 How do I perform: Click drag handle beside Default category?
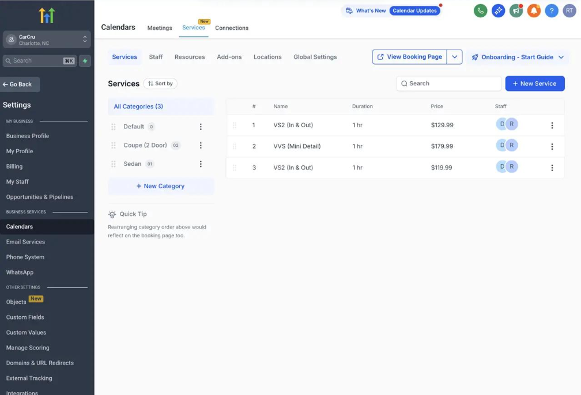click(114, 127)
